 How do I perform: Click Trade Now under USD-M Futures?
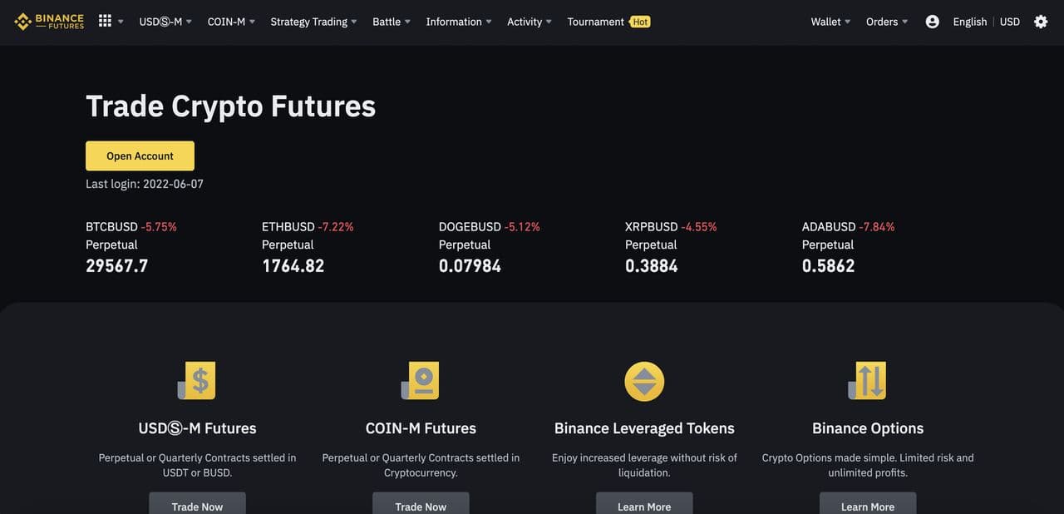tap(197, 504)
